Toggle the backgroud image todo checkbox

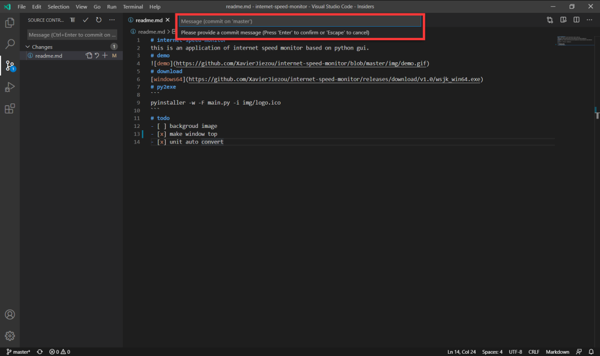[162, 126]
